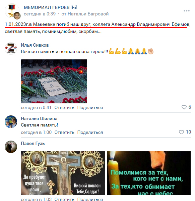Share Илья Сивков's comment via Поделиться
195x201 pixels.
coord(90,108)
